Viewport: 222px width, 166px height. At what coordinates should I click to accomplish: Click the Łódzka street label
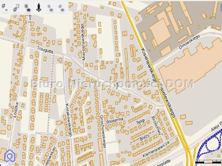[16, 110]
